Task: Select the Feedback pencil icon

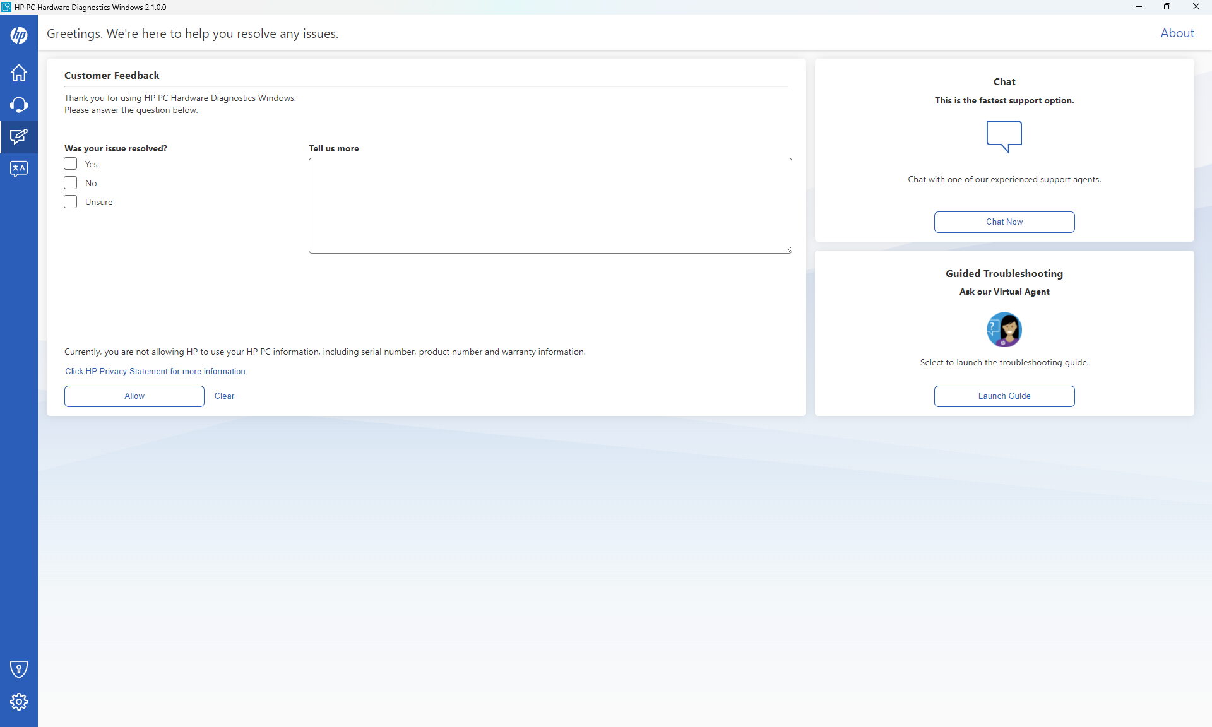Action: 19,137
